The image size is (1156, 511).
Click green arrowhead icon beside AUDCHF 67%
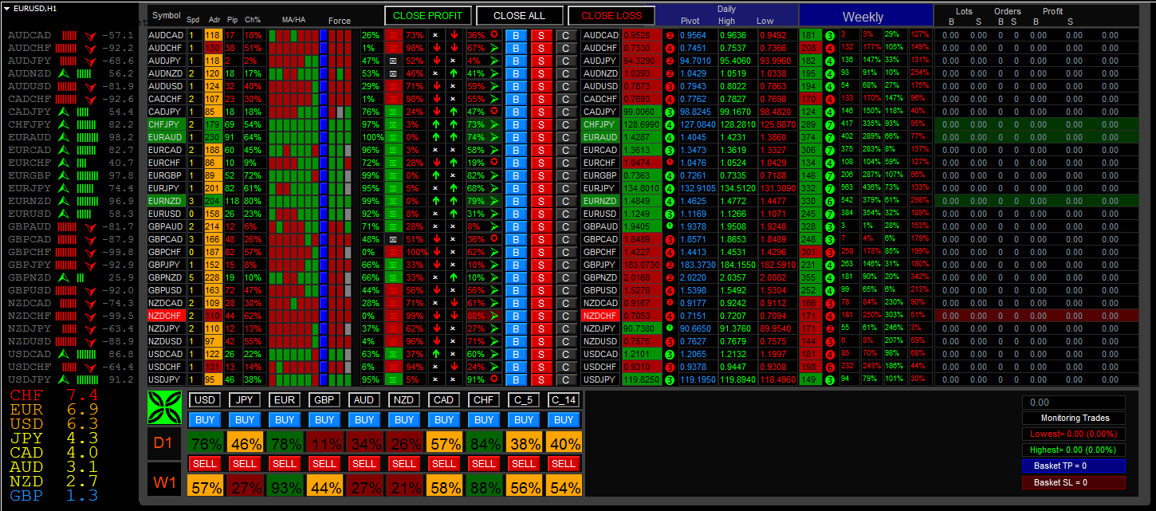495,48
